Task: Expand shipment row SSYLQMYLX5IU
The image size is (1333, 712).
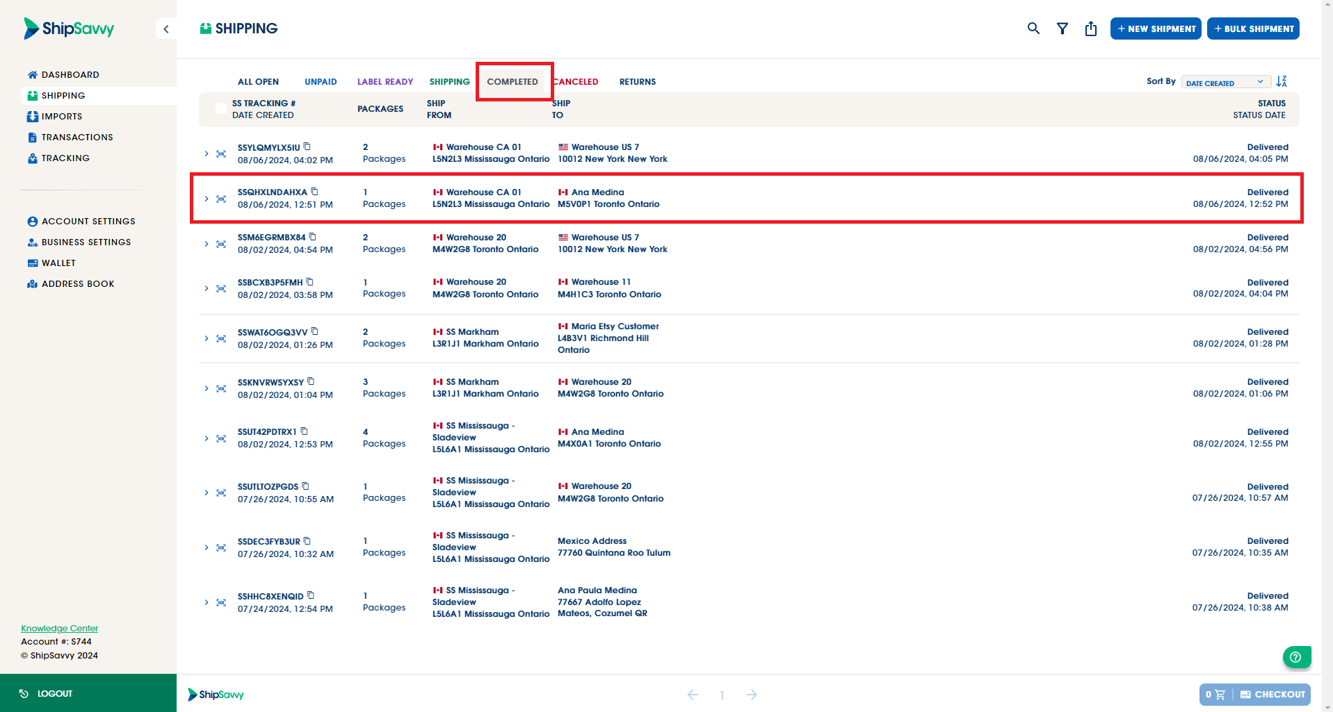Action: (x=207, y=154)
